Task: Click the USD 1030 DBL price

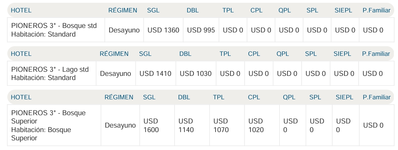Action: (196, 73)
